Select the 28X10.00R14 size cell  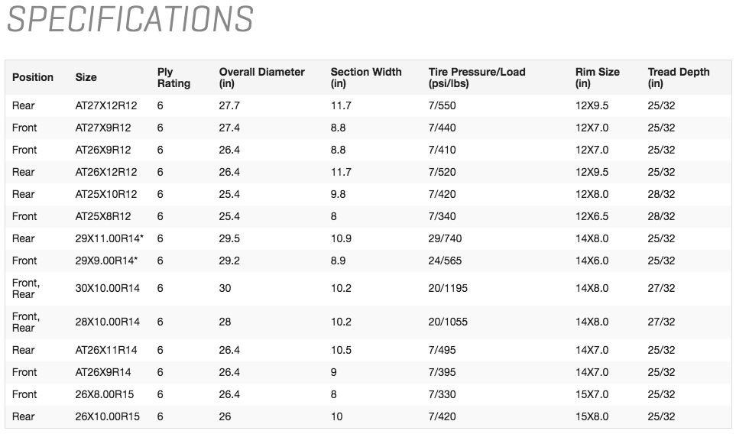(108, 322)
